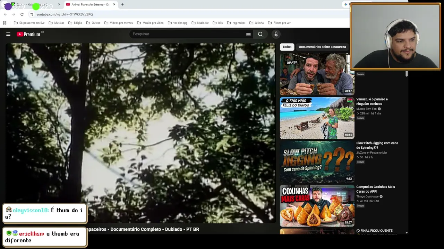The width and height of the screenshot is (444, 249).
Task: Go forward in browser history
Action: (x=14, y=14)
